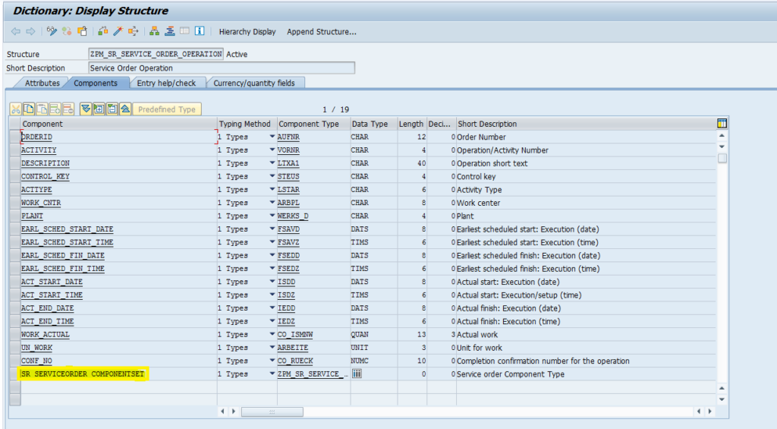The image size is (777, 429).
Task: Click the Predefined Type button
Action: pyautogui.click(x=167, y=109)
